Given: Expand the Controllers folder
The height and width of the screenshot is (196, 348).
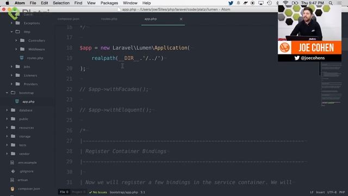Looking at the screenshot, I should 16,40.
